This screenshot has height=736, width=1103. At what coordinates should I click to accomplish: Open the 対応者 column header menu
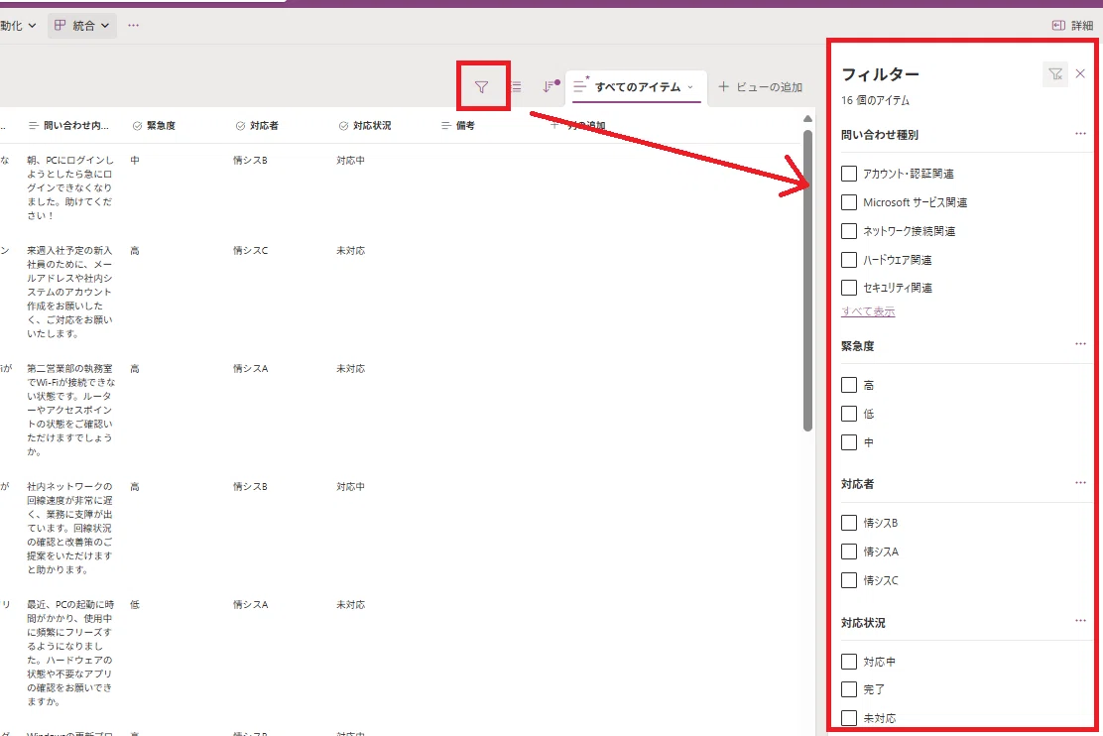[257, 125]
